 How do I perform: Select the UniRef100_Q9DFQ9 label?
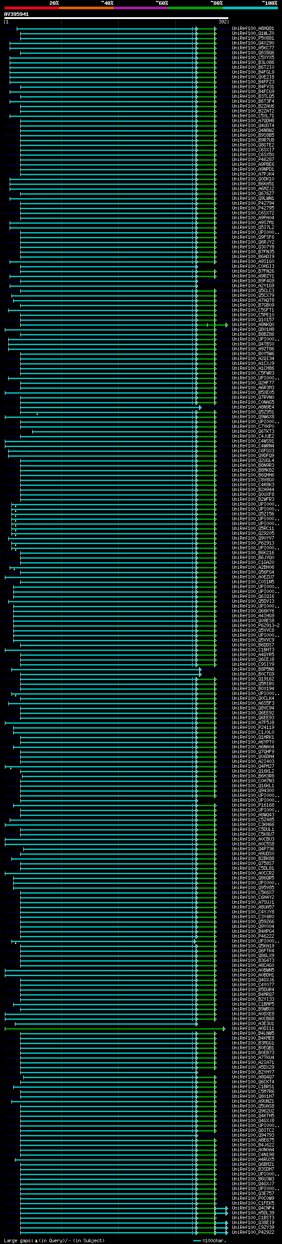click(253, 456)
